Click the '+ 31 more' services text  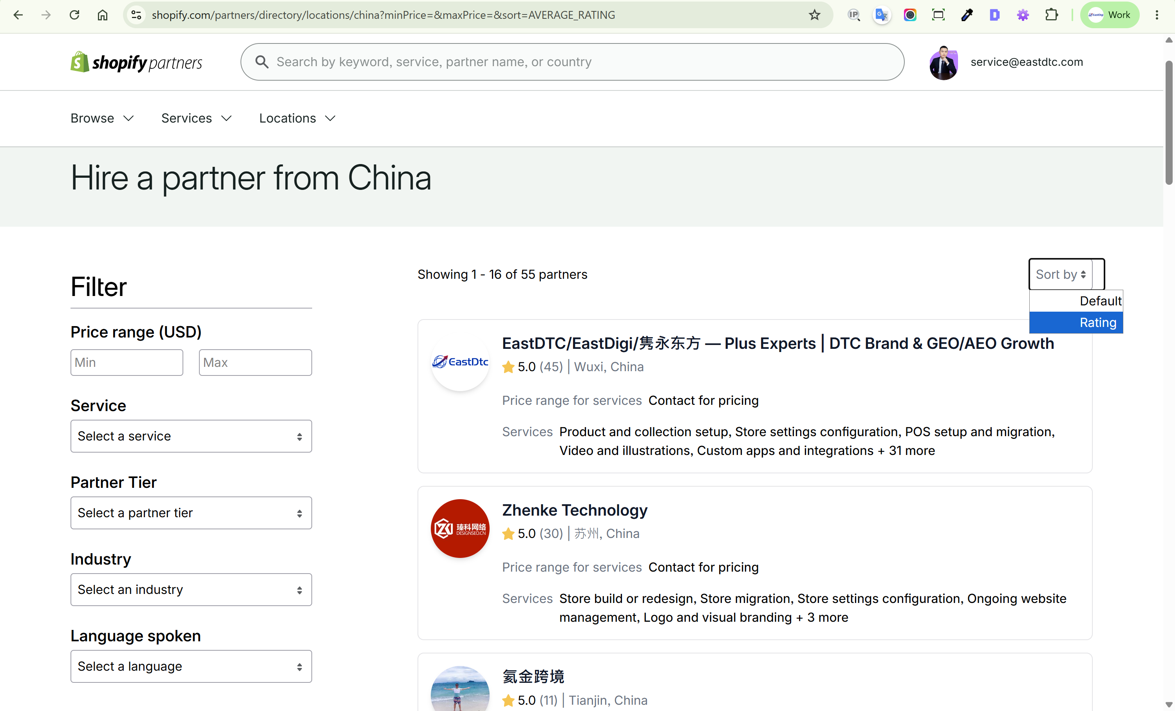coord(906,451)
